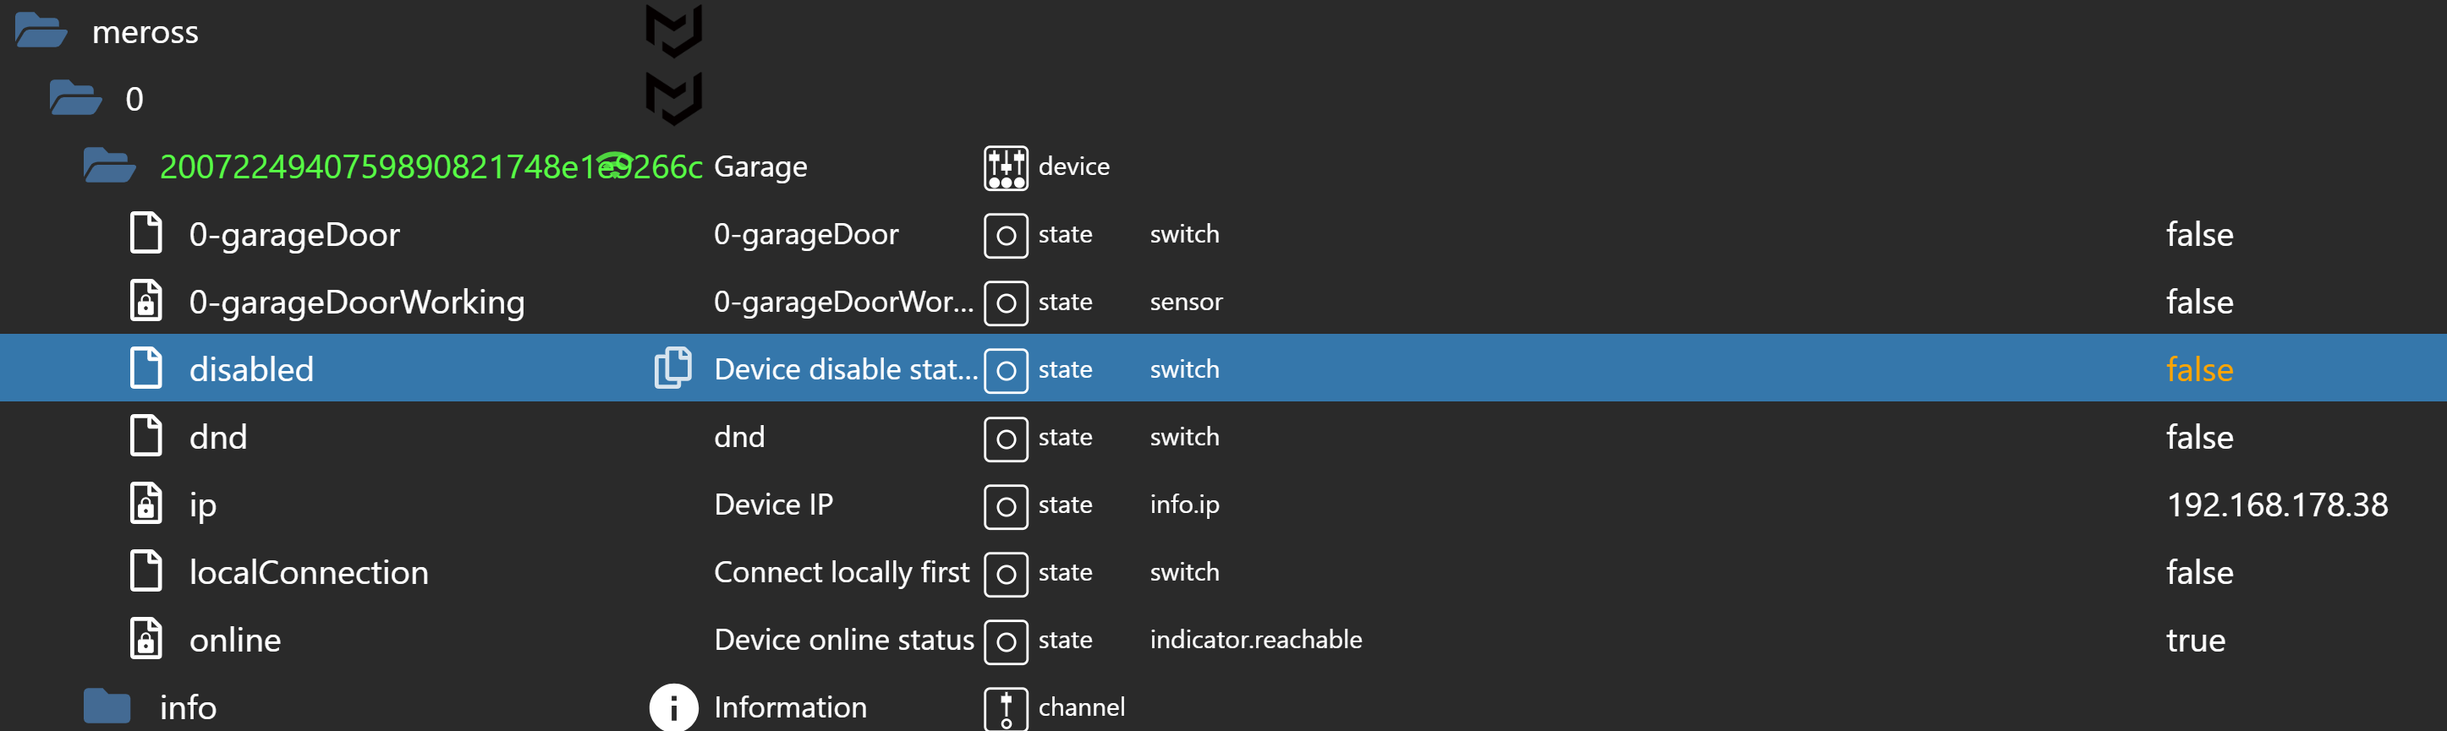The image size is (2447, 731).
Task: Click the locked file icon beside 0-garageDoorWorking
Action: 145,302
